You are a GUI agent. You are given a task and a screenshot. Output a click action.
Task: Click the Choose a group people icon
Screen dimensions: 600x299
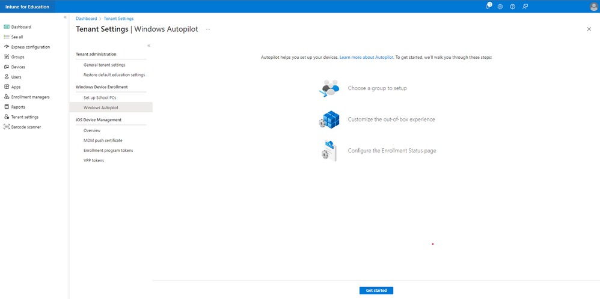pyautogui.click(x=329, y=88)
